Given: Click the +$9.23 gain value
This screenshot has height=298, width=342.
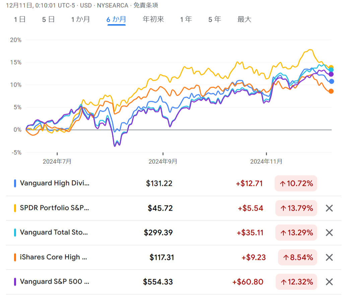Looking at the screenshot, I should 254,257.
